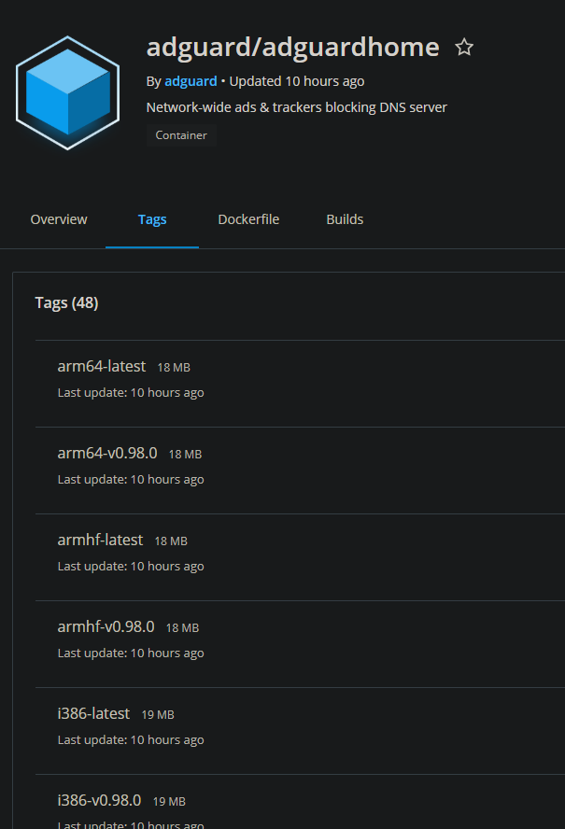565x829 pixels.
Task: Open the armhf-latest tag details
Action: coord(100,540)
